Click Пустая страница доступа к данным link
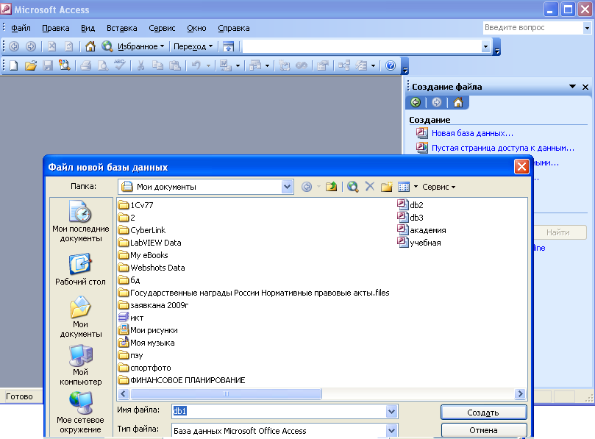The width and height of the screenshot is (595, 439). [503, 148]
